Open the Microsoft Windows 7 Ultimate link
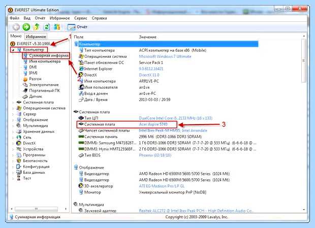 pyautogui.click(x=165, y=57)
